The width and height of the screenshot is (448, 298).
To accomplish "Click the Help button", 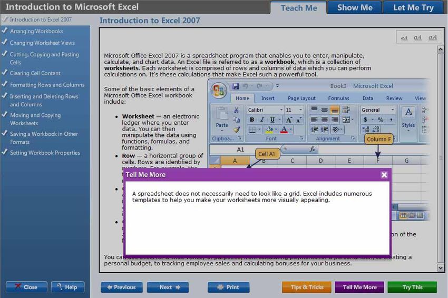I will [x=67, y=287].
